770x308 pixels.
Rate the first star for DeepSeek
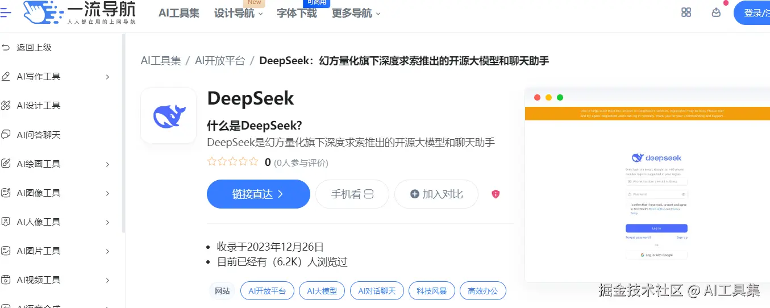[212, 162]
